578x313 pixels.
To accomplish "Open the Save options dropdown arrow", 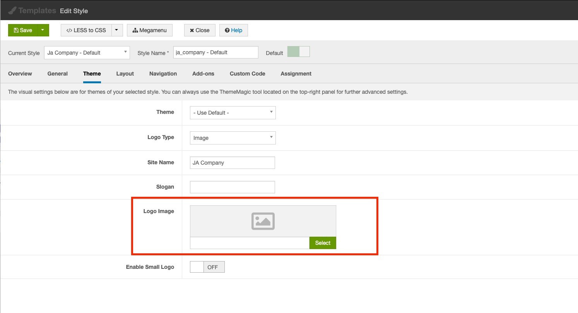I will point(43,30).
